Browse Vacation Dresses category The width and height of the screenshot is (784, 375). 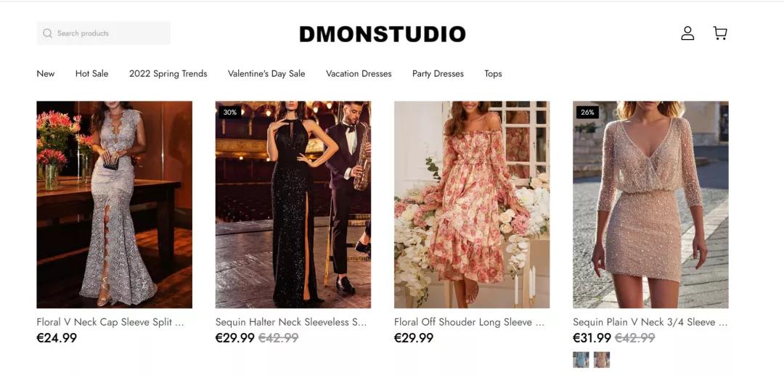click(x=359, y=73)
